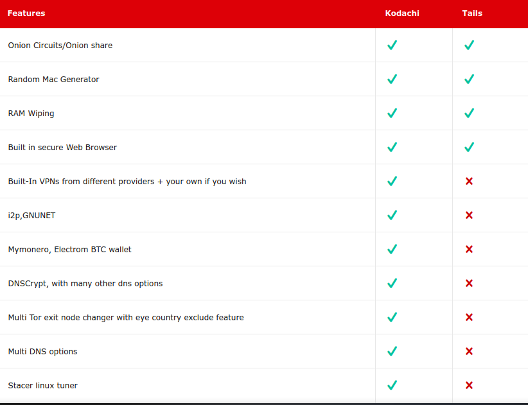
Task: Click the Stacer linux tuner feature label
Action: coord(43,386)
